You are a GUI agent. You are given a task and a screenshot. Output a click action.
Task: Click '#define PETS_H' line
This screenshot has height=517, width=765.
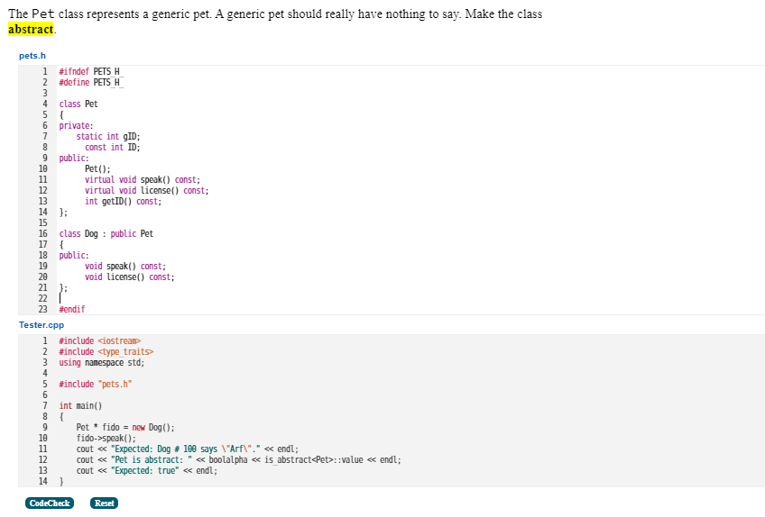(x=91, y=82)
